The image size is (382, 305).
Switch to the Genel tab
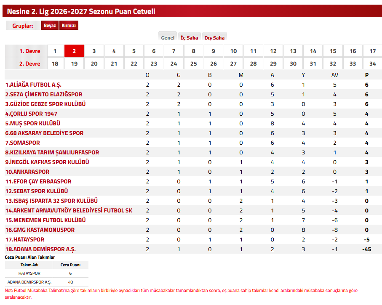(168, 37)
